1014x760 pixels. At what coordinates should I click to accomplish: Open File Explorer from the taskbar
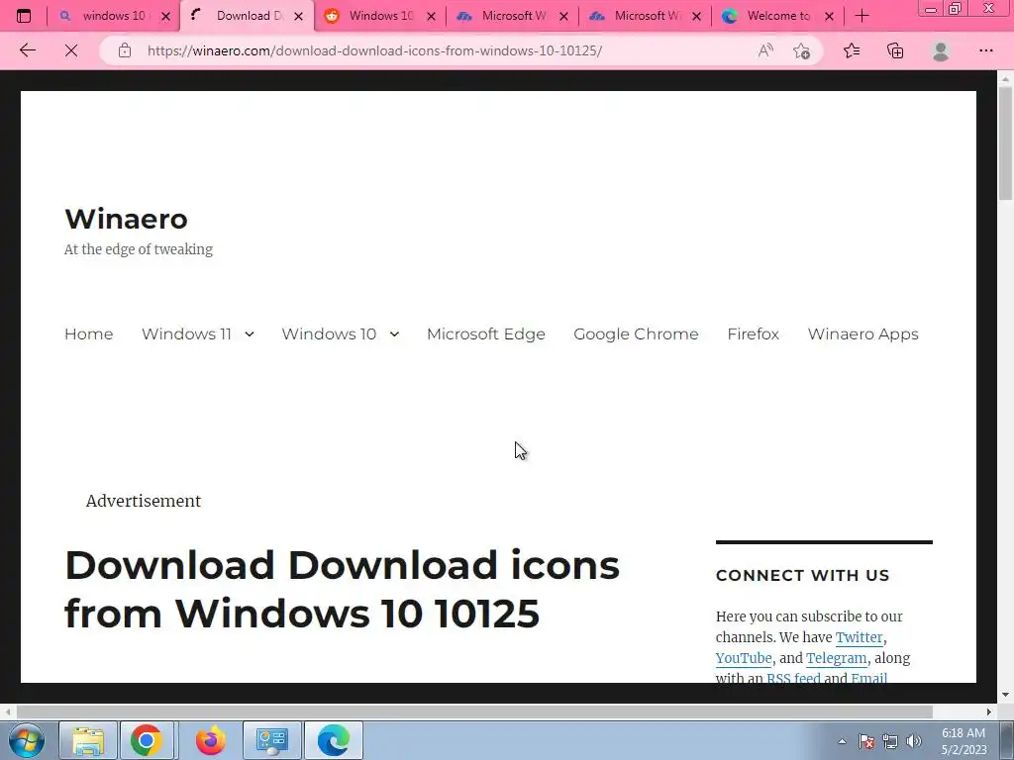coord(88,740)
